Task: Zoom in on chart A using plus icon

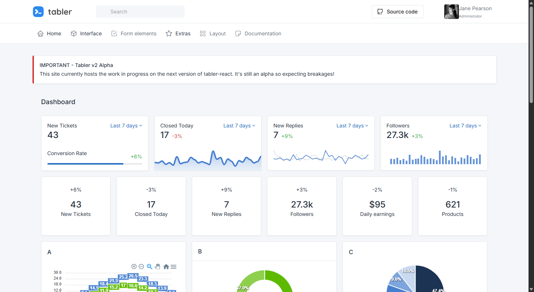Action: tap(134, 267)
